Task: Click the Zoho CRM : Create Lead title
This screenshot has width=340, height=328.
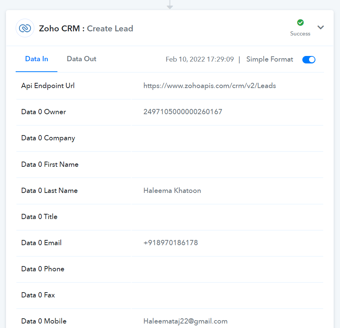Action: click(x=86, y=28)
